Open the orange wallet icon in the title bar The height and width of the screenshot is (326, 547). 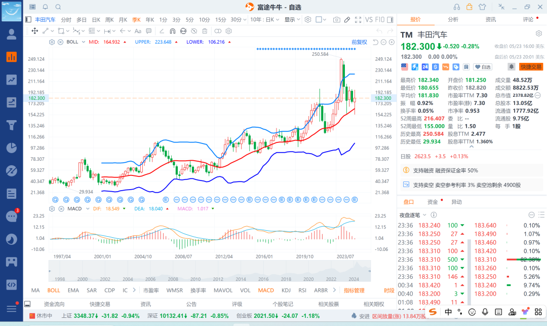(469, 7)
